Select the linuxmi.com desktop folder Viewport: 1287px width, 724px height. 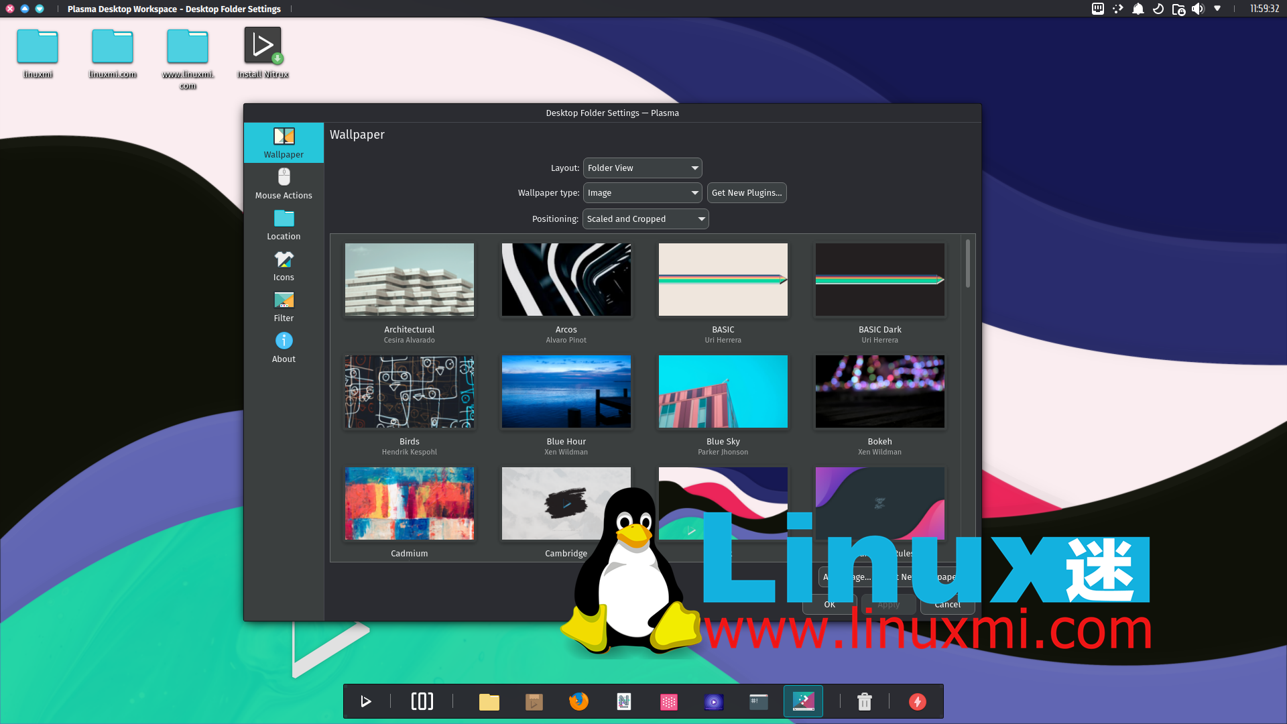pyautogui.click(x=113, y=54)
